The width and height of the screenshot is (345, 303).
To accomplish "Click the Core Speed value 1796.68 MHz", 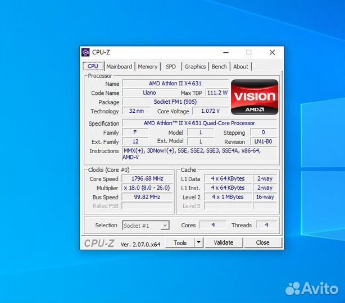I will coord(147,178).
